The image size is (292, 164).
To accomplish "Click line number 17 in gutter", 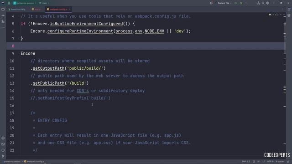I will (x=12, y=113).
